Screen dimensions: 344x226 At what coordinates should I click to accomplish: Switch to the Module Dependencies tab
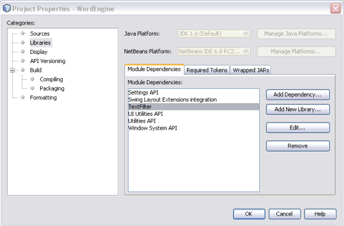[x=154, y=69]
